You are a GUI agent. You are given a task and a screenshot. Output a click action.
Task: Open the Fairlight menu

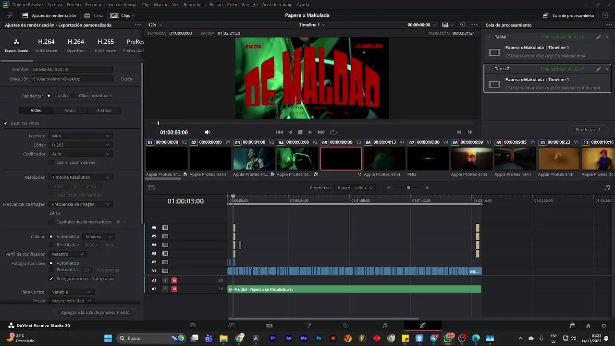[250, 4]
